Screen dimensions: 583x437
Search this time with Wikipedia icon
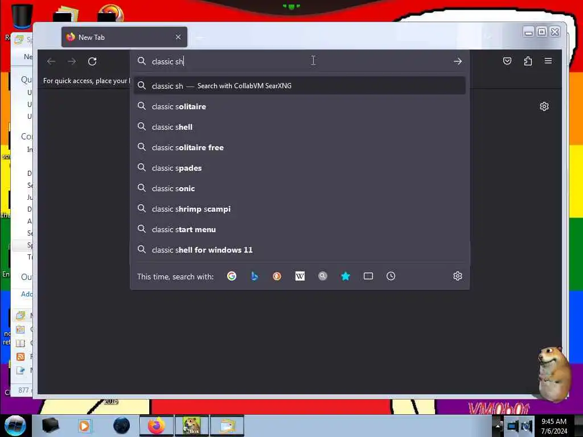click(299, 276)
